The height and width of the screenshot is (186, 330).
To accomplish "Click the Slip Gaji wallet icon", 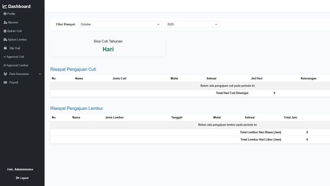I will pos(5,48).
